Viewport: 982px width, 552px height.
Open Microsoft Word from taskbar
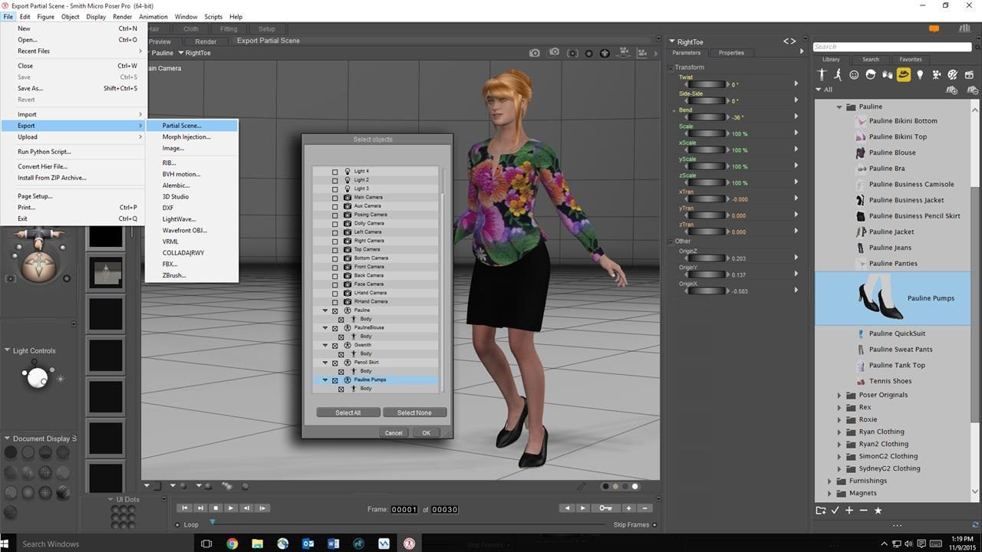tap(333, 544)
